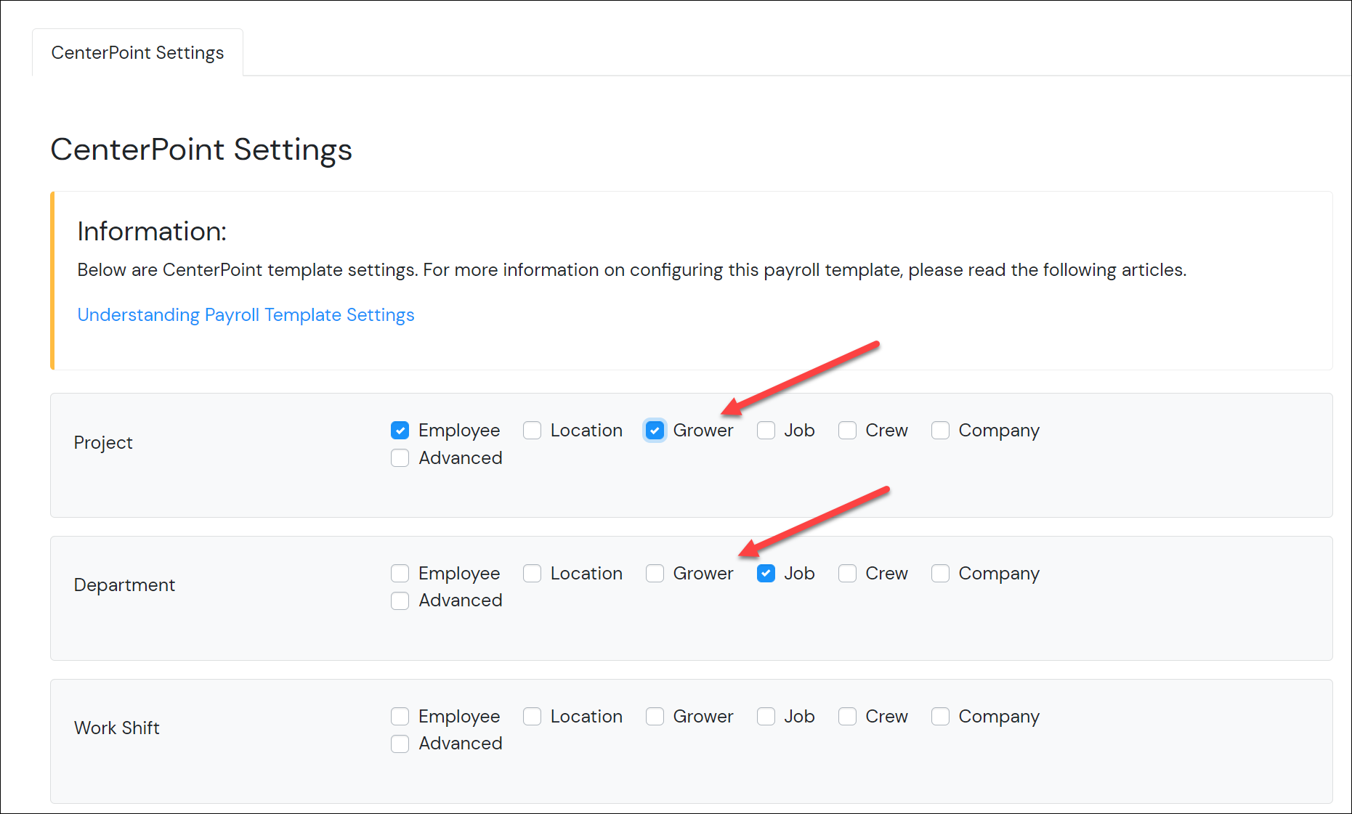
Task: Check Crew in the Department row
Action: (848, 574)
